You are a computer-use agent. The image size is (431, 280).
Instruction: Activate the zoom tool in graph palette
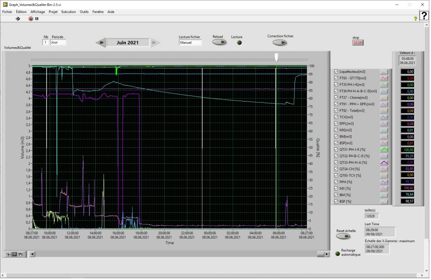point(14,254)
